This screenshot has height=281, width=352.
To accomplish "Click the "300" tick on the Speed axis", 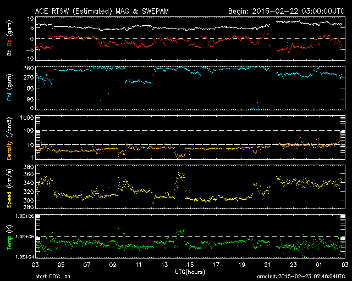I will pyautogui.click(x=29, y=200).
